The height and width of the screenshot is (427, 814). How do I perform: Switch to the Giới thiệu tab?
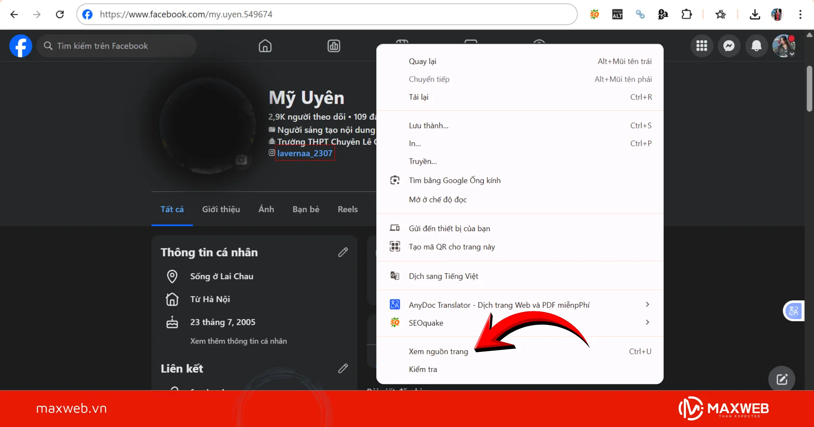(221, 209)
